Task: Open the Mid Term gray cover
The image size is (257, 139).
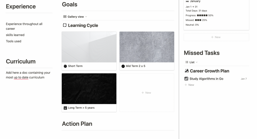Action: (147, 47)
